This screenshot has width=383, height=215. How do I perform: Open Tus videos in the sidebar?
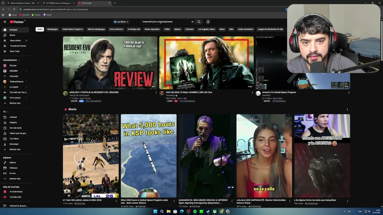[x=16, y=139]
